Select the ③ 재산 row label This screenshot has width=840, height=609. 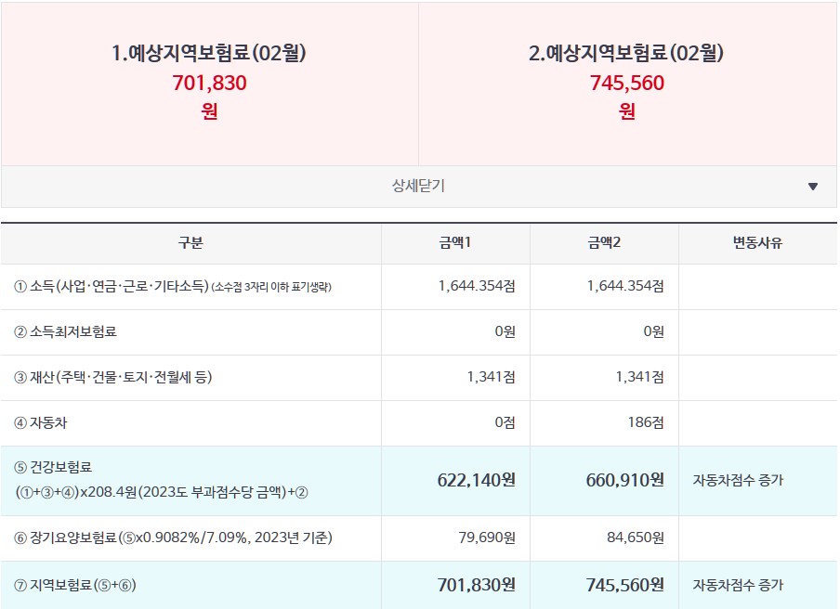[x=113, y=377]
